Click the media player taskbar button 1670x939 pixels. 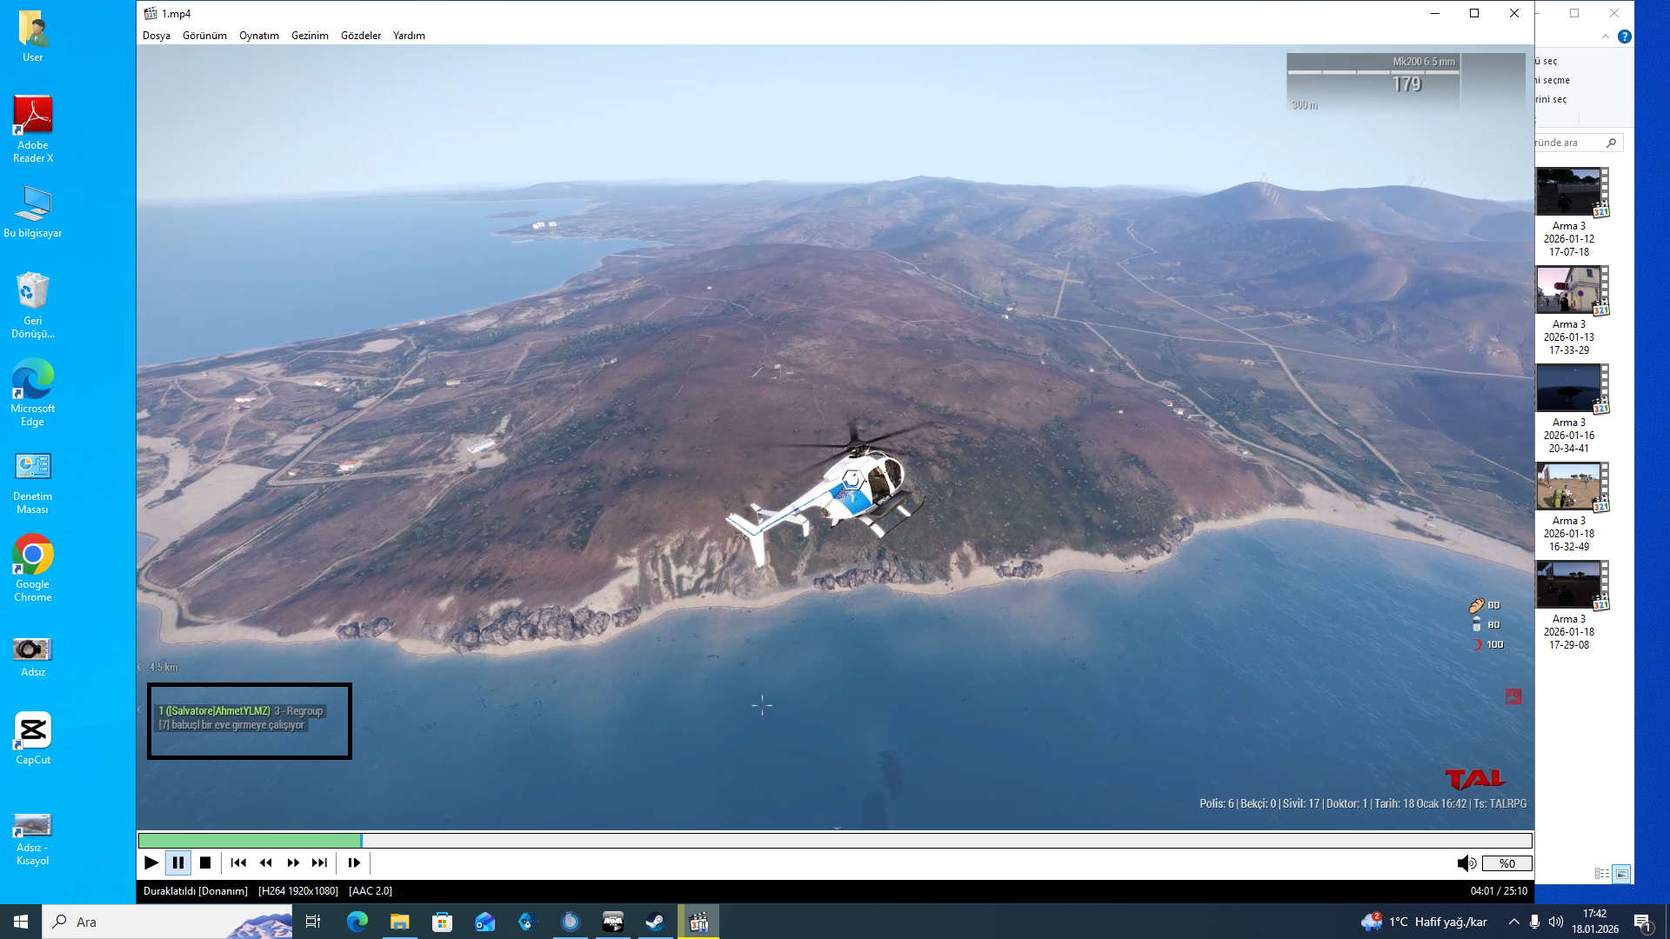[x=698, y=922]
